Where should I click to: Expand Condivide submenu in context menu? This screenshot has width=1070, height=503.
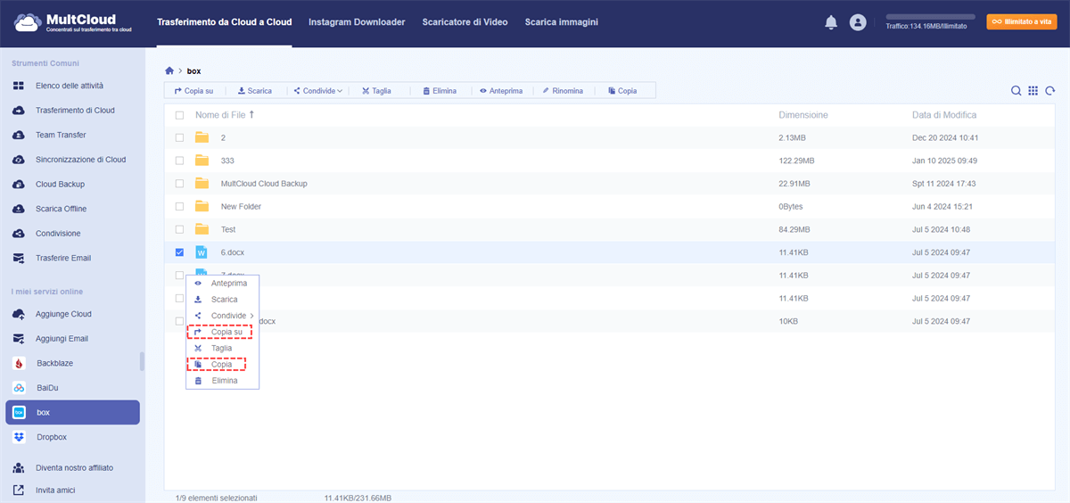(x=228, y=316)
